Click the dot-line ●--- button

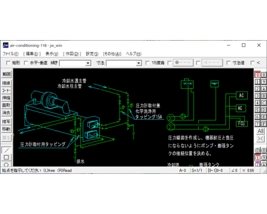coord(183,63)
